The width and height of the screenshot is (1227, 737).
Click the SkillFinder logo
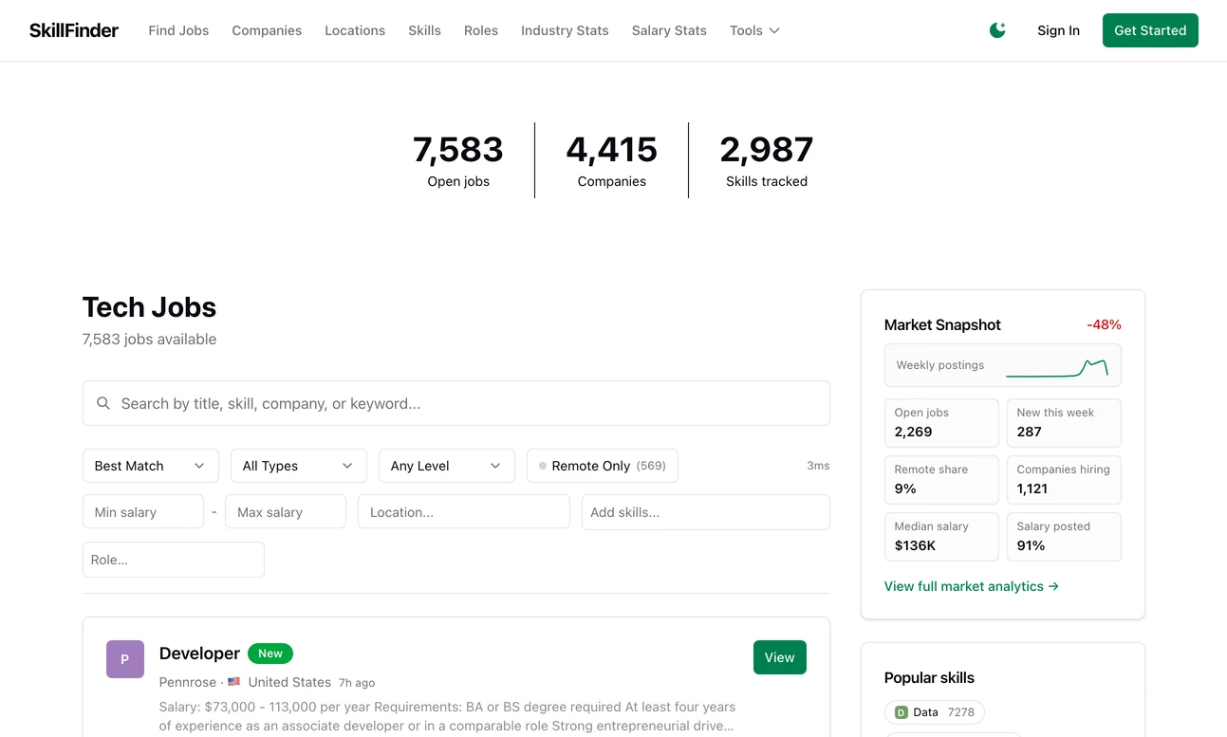74,30
